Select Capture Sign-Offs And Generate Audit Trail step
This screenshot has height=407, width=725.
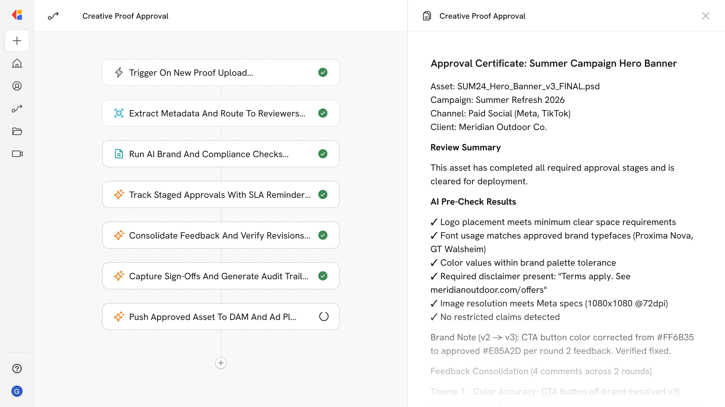tap(219, 276)
